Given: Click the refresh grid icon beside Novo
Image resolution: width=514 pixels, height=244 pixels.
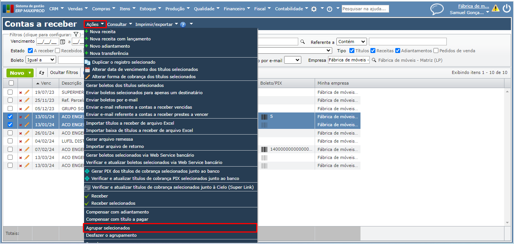Looking at the screenshot, I should tap(42, 73).
